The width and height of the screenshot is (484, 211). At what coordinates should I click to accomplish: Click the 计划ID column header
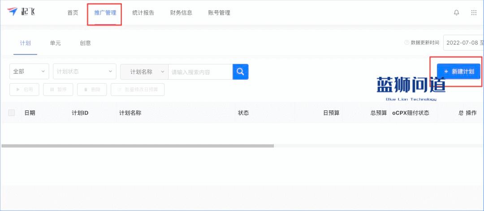80,113
